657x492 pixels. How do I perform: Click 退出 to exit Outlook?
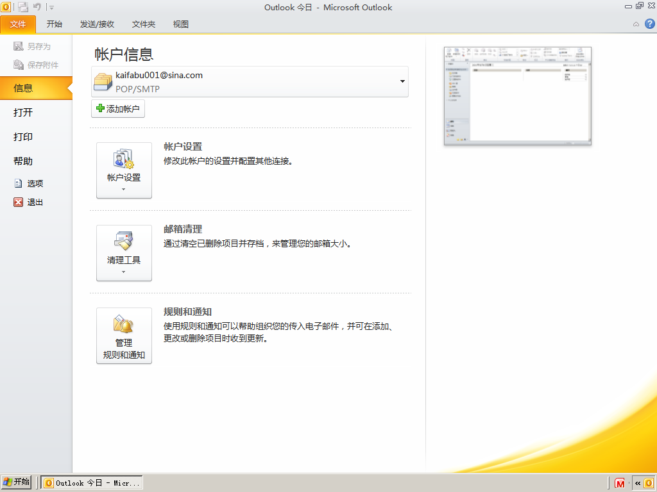coord(36,202)
